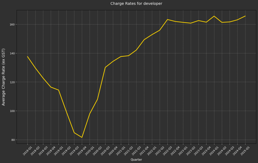Click the line's end point at 2025-Q1
Viewport: 258px width, 163px height.
(245, 16)
